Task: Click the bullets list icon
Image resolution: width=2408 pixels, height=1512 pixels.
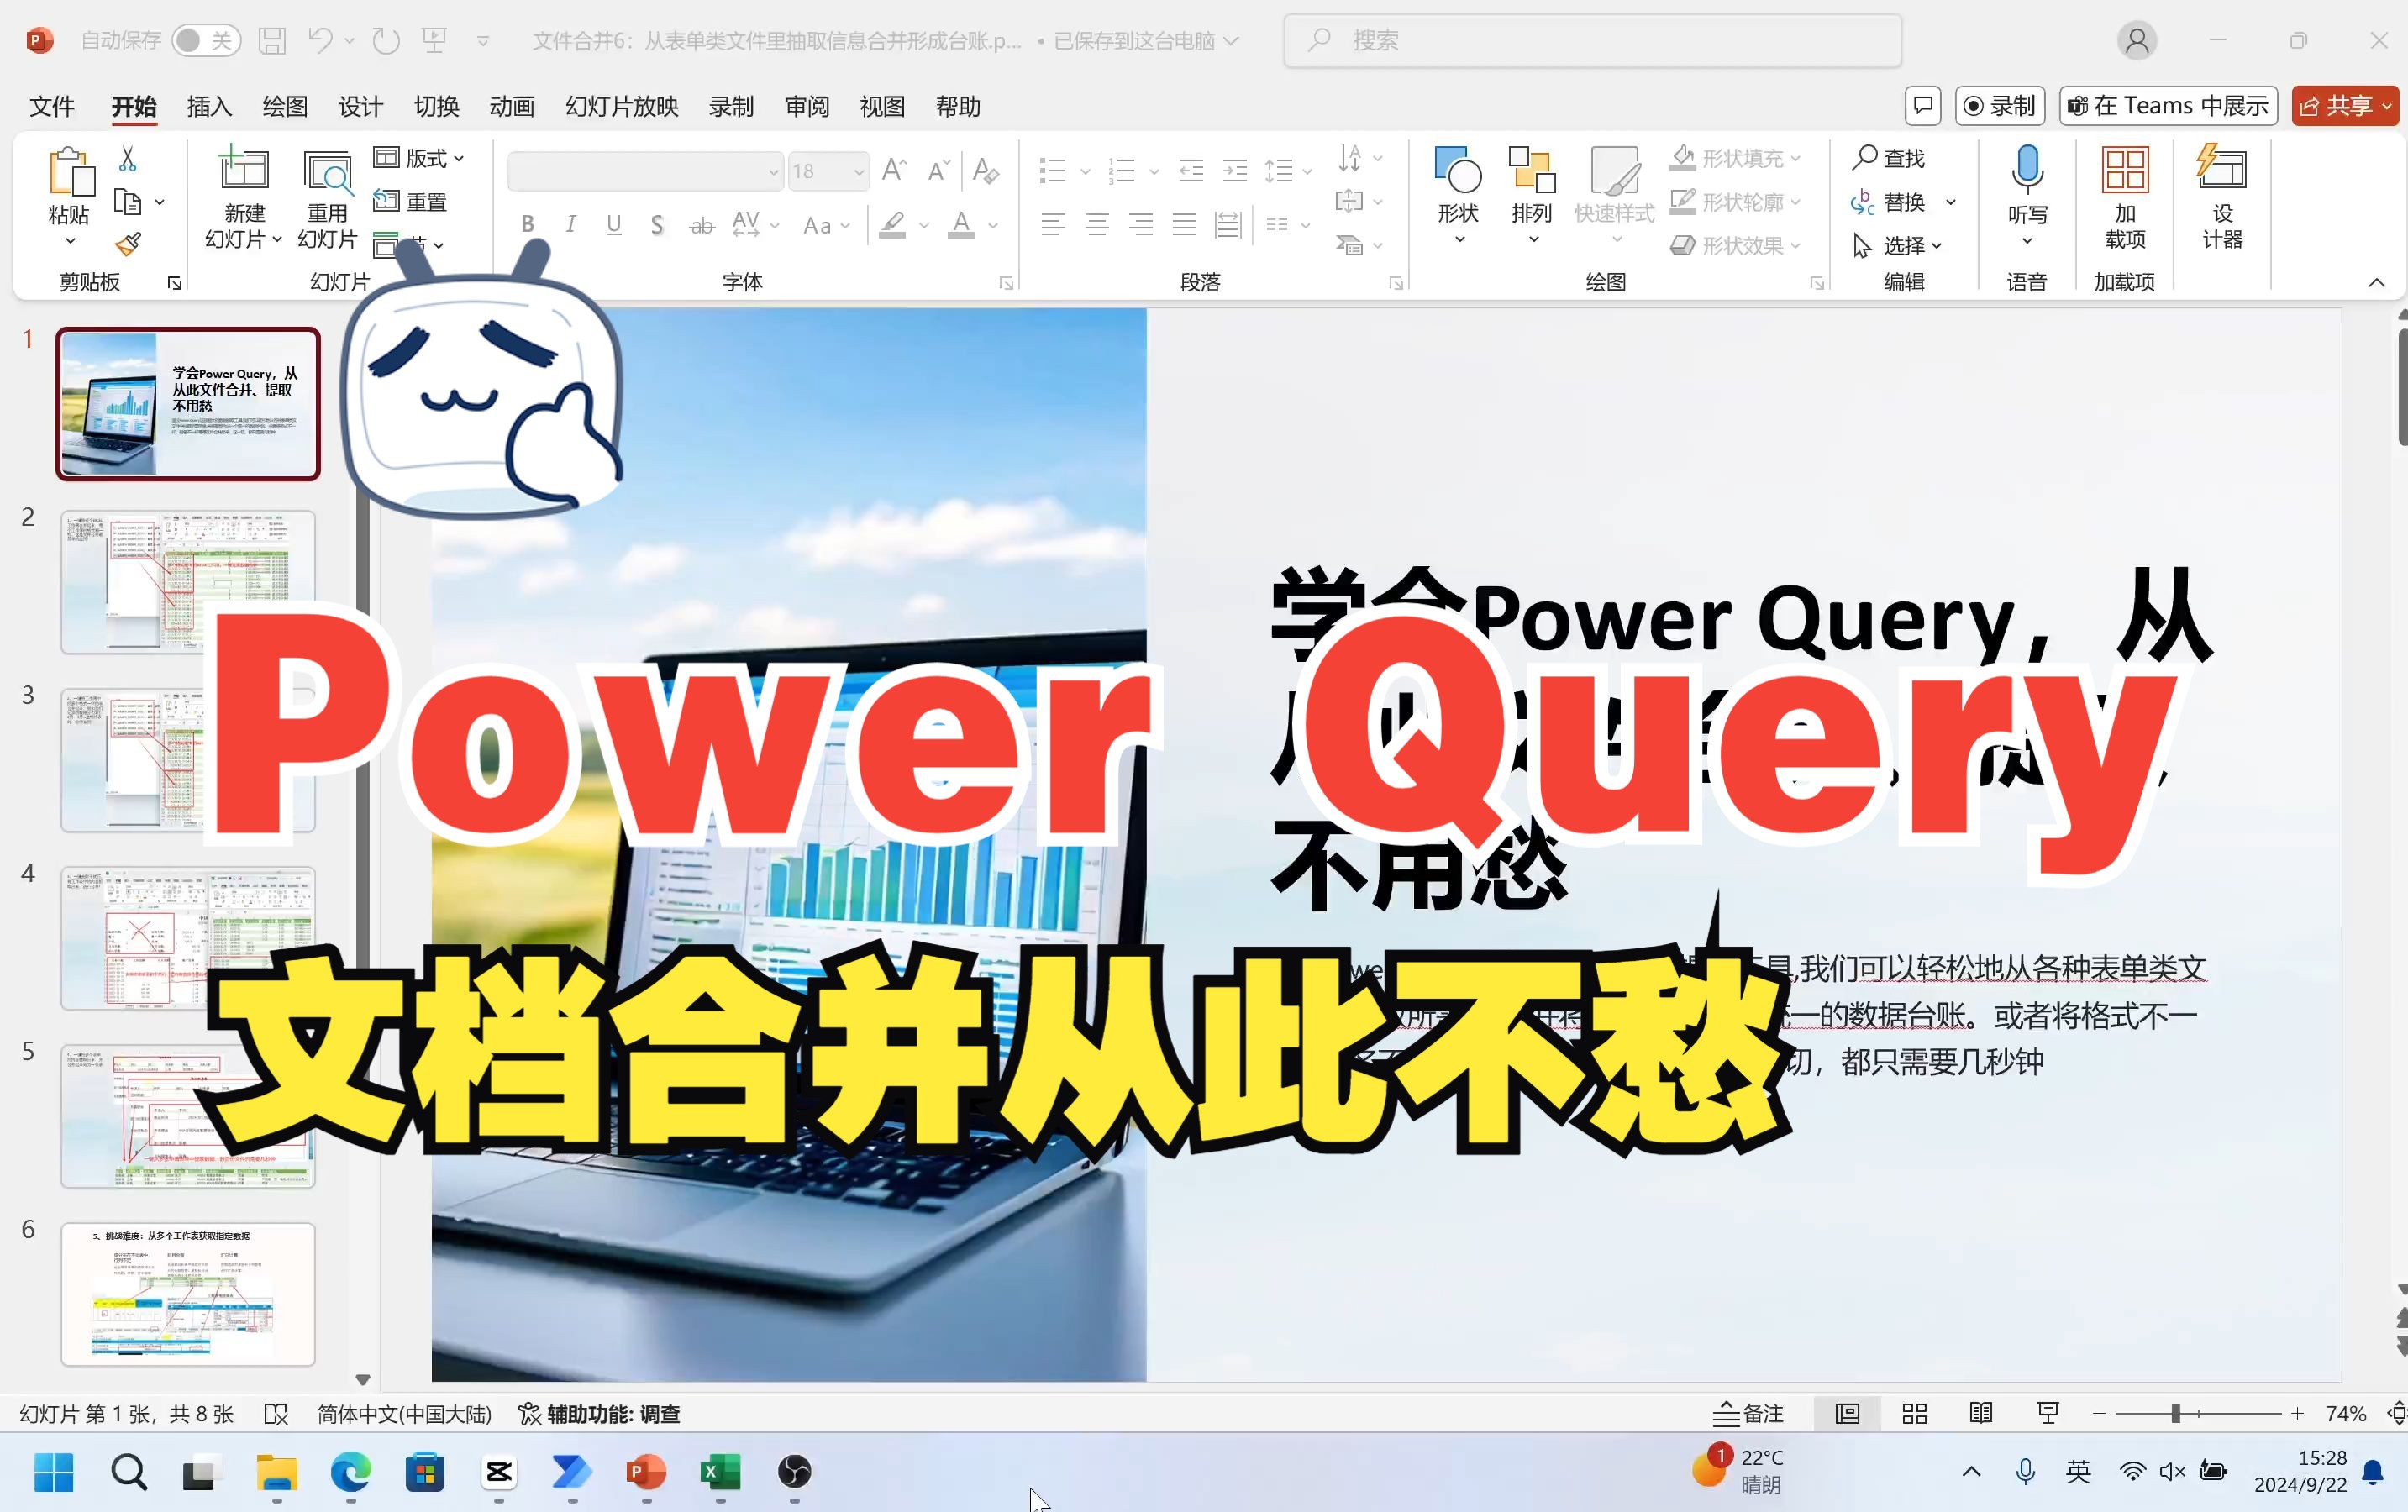Action: click(1053, 171)
